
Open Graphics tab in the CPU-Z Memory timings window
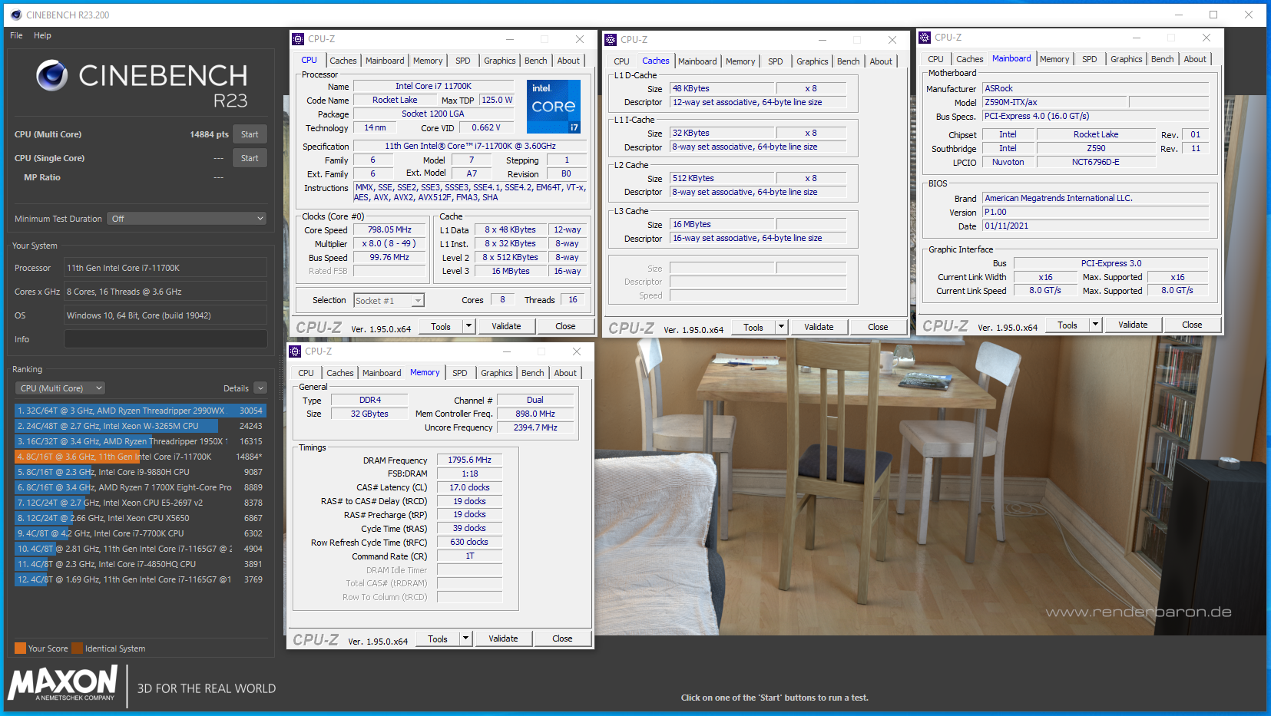[x=496, y=373]
